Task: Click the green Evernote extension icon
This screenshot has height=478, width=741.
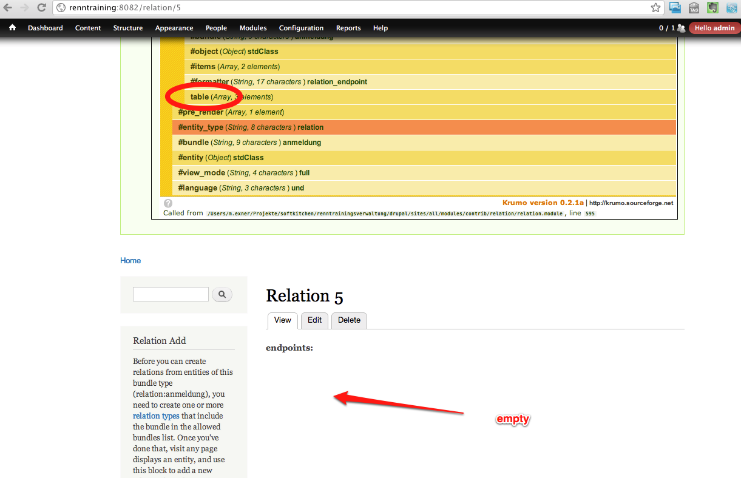Action: pyautogui.click(x=713, y=8)
